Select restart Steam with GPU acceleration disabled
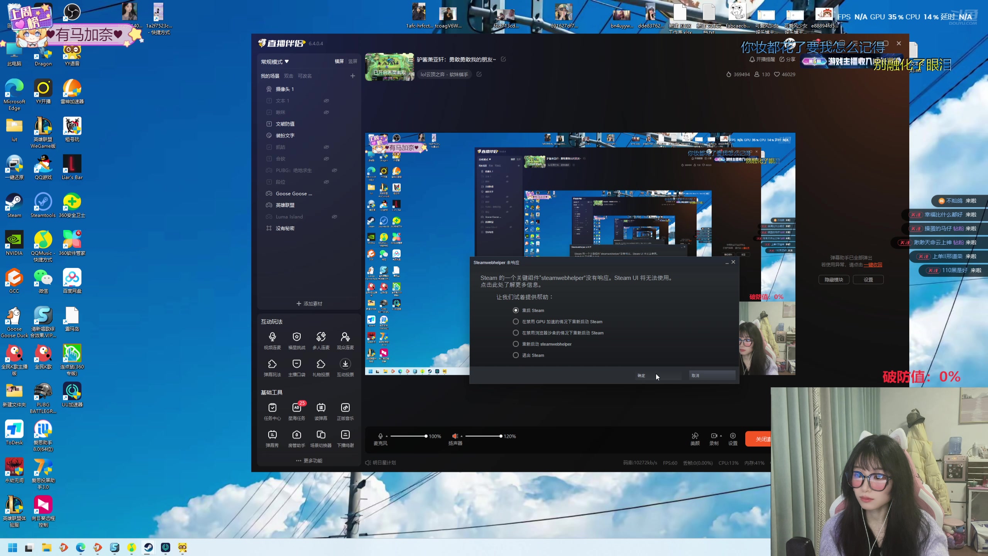Viewport: 988px width, 556px height. pyautogui.click(x=516, y=321)
